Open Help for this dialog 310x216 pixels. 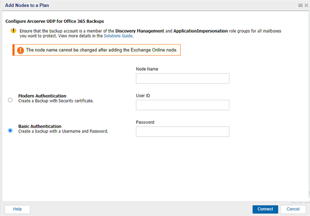click(x=17, y=209)
